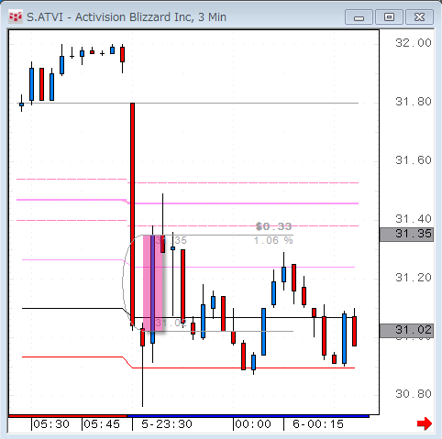Screen dimensions: 442x439
Task: Click the 30.80 price axis label
Action: pos(414,394)
